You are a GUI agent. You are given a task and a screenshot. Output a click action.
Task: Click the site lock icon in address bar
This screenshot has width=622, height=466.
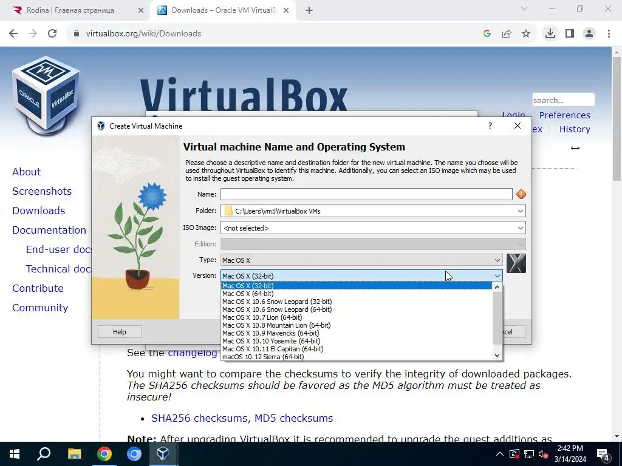[77, 34]
